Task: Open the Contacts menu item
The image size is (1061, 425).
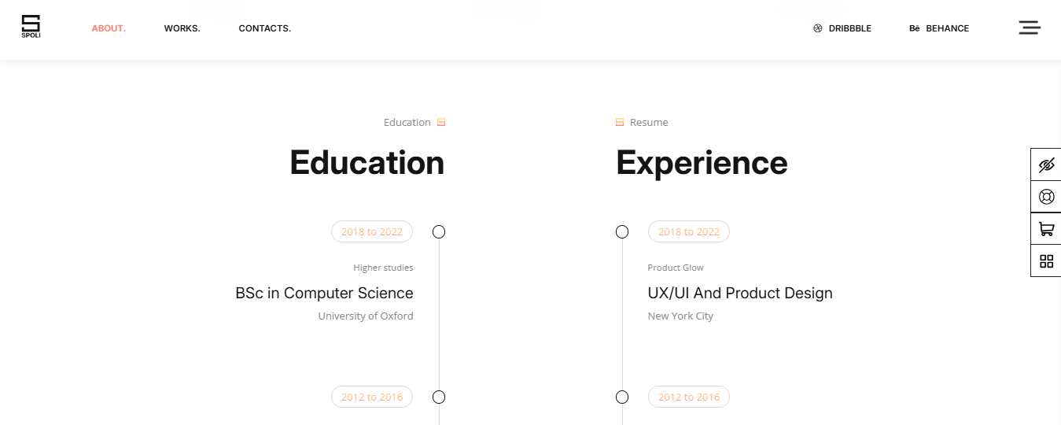Action: click(265, 28)
